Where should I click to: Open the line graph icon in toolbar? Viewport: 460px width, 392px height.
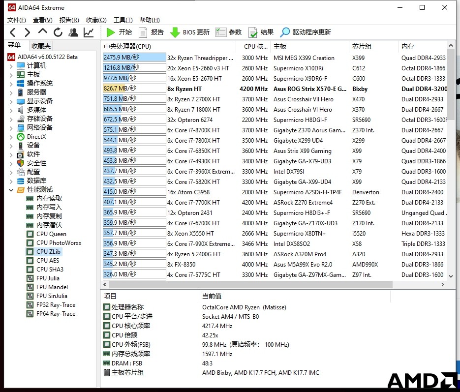pyautogui.click(x=89, y=32)
